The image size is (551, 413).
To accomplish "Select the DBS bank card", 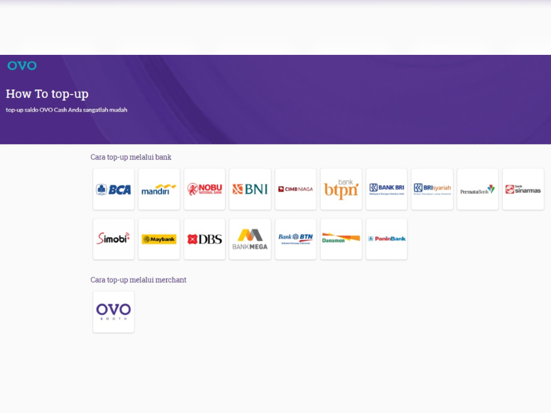I will click(204, 239).
